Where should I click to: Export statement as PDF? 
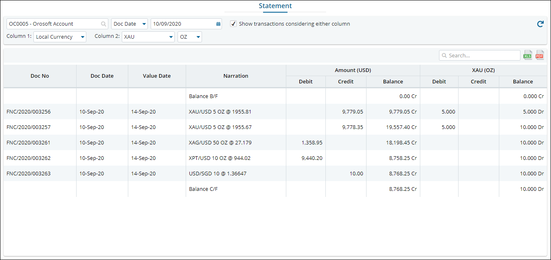click(x=540, y=55)
